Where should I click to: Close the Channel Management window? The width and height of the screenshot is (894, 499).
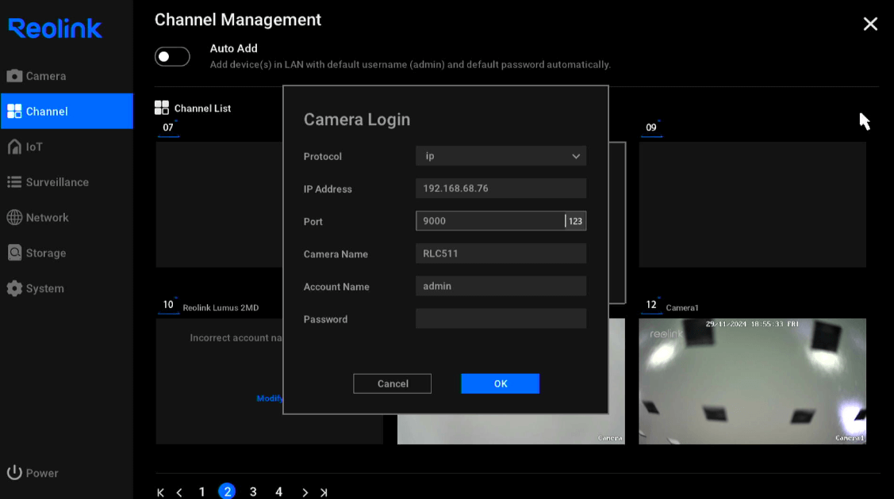click(870, 24)
